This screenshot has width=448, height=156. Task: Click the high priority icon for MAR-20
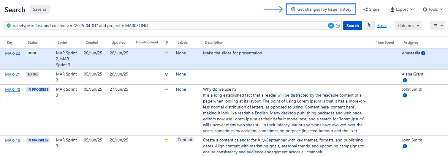(x=167, y=89)
